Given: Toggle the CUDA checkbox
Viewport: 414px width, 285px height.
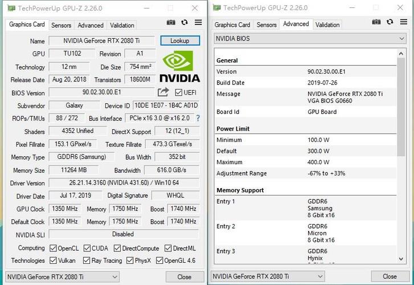Looking at the screenshot, I should point(87,249).
